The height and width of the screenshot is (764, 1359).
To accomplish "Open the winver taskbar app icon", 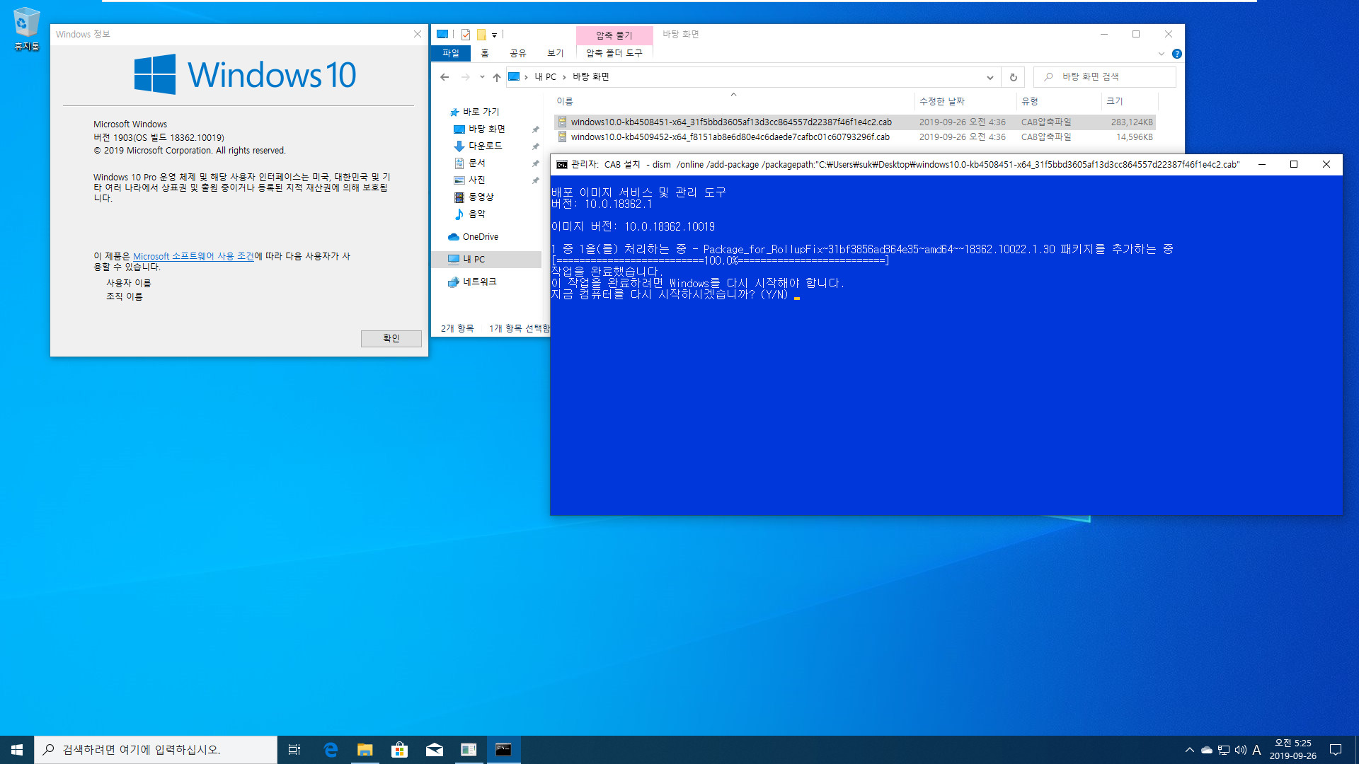I will (x=469, y=750).
